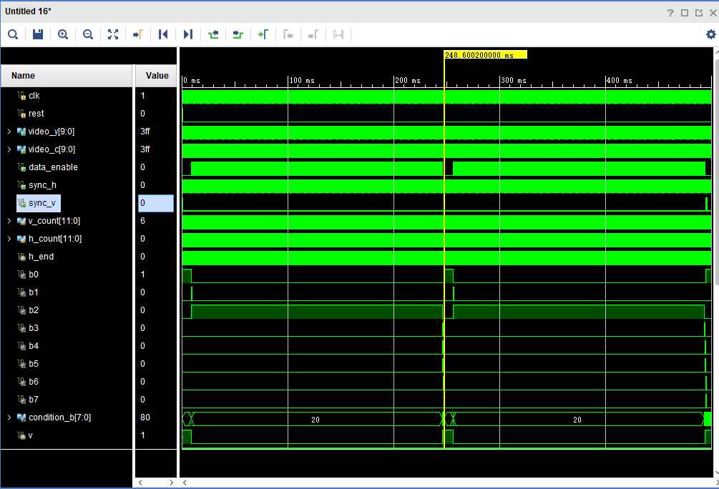Select the sync_v signal row

[39, 203]
